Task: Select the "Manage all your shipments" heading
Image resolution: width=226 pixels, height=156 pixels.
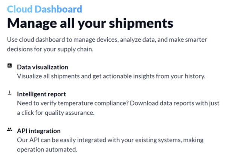Action: point(90,23)
